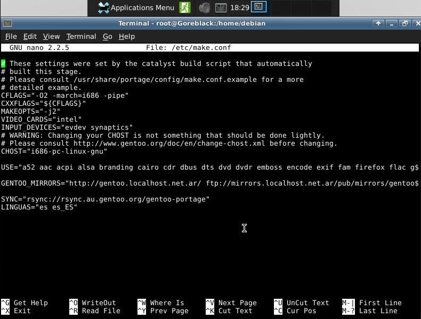Click the GENTOO_MIRRORS line
Screen dimensions: 421x319
[210, 183]
